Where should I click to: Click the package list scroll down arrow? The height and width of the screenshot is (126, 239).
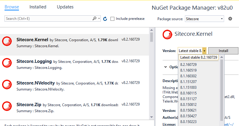pyautogui.click(x=151, y=117)
